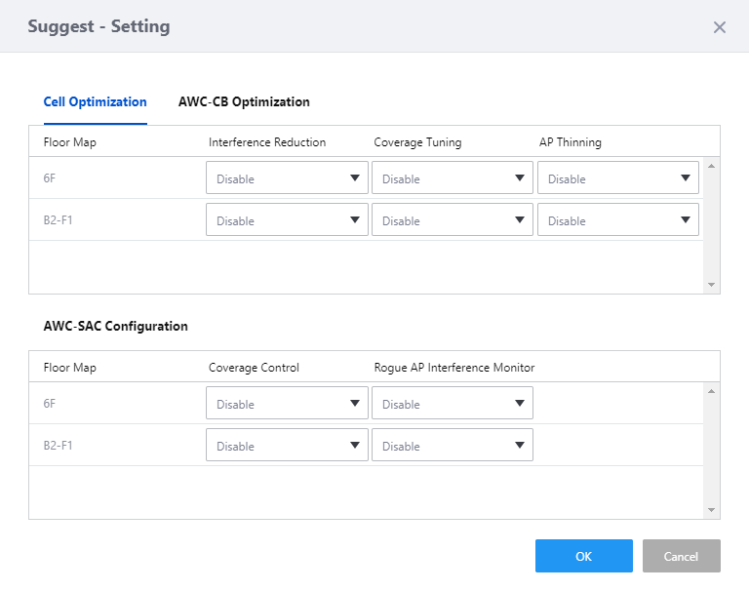The image size is (749, 591).
Task: Expand Rogue AP Interference Monitor dropdown for B2-F1
Action: (x=453, y=446)
